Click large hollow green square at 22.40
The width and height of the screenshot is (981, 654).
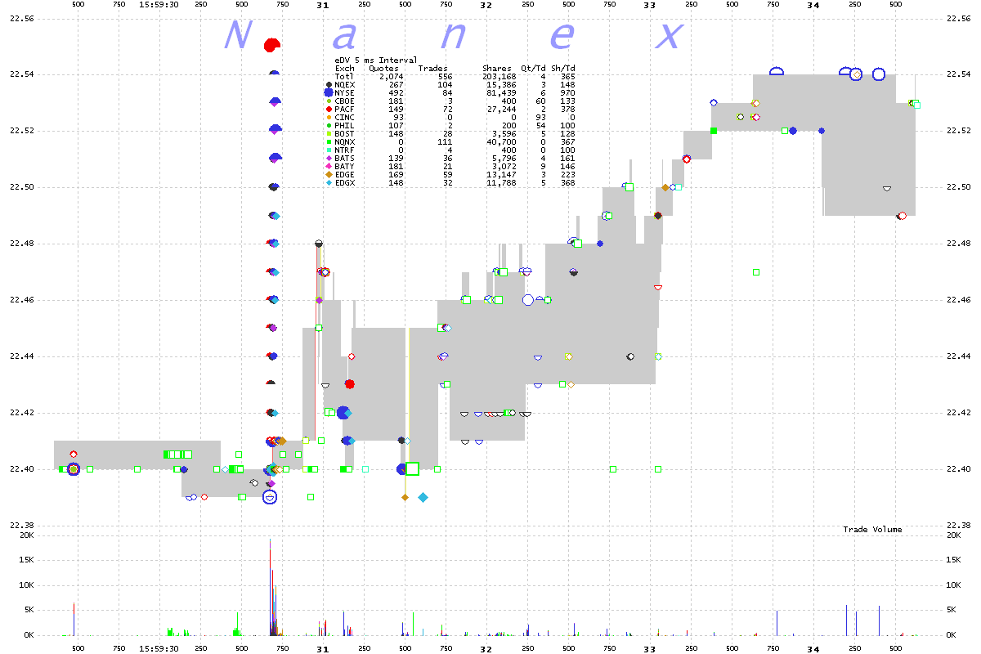413,468
